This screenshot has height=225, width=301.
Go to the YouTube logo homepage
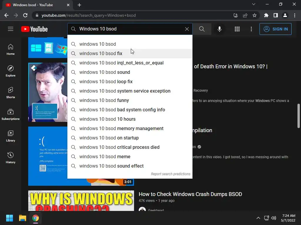(34, 29)
